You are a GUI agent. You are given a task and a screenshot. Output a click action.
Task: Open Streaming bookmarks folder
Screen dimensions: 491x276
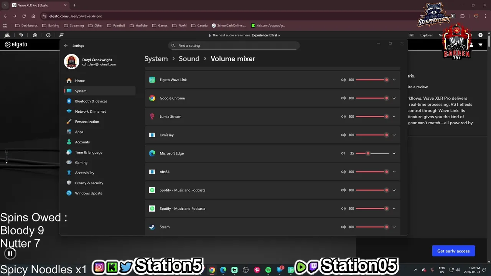click(x=74, y=26)
